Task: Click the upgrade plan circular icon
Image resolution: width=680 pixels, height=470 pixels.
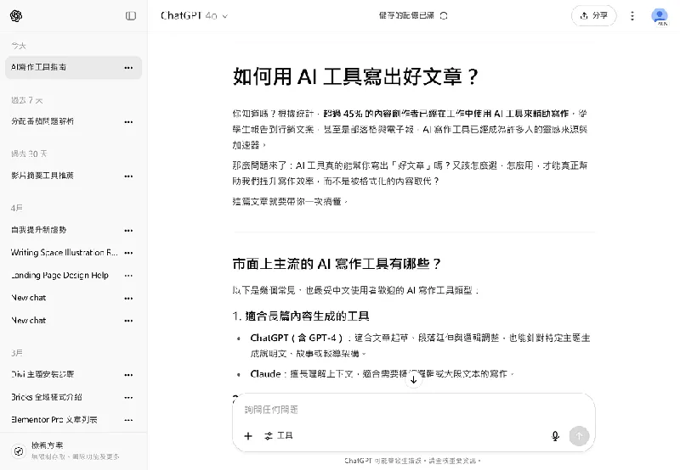Action: pyautogui.click(x=19, y=451)
